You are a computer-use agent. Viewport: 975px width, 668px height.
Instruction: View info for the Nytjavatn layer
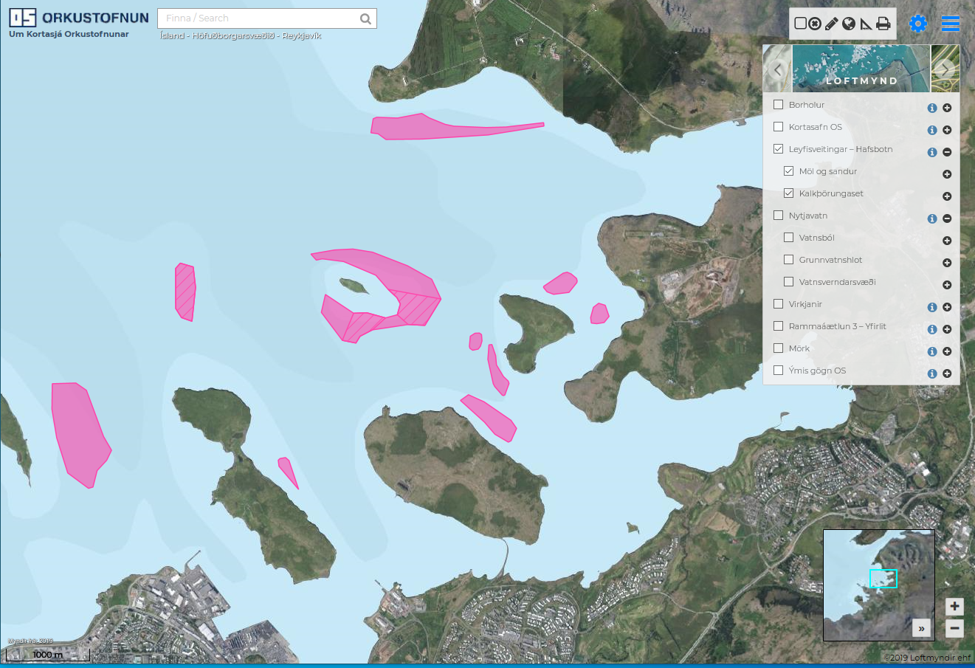click(x=932, y=218)
